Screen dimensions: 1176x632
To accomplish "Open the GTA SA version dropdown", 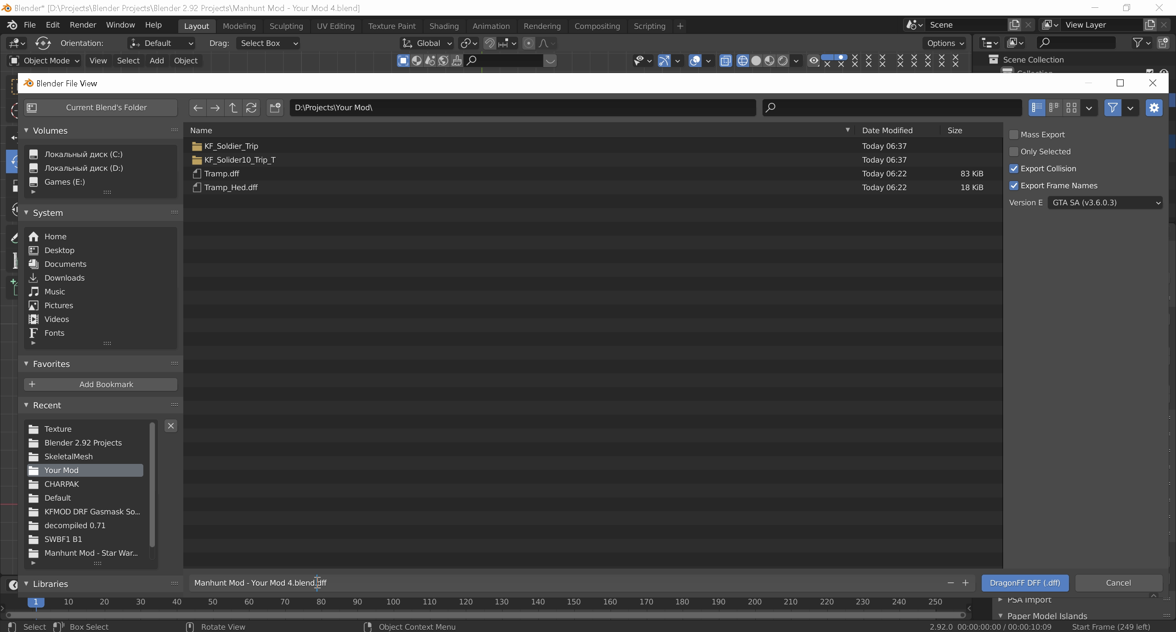I will [1105, 203].
